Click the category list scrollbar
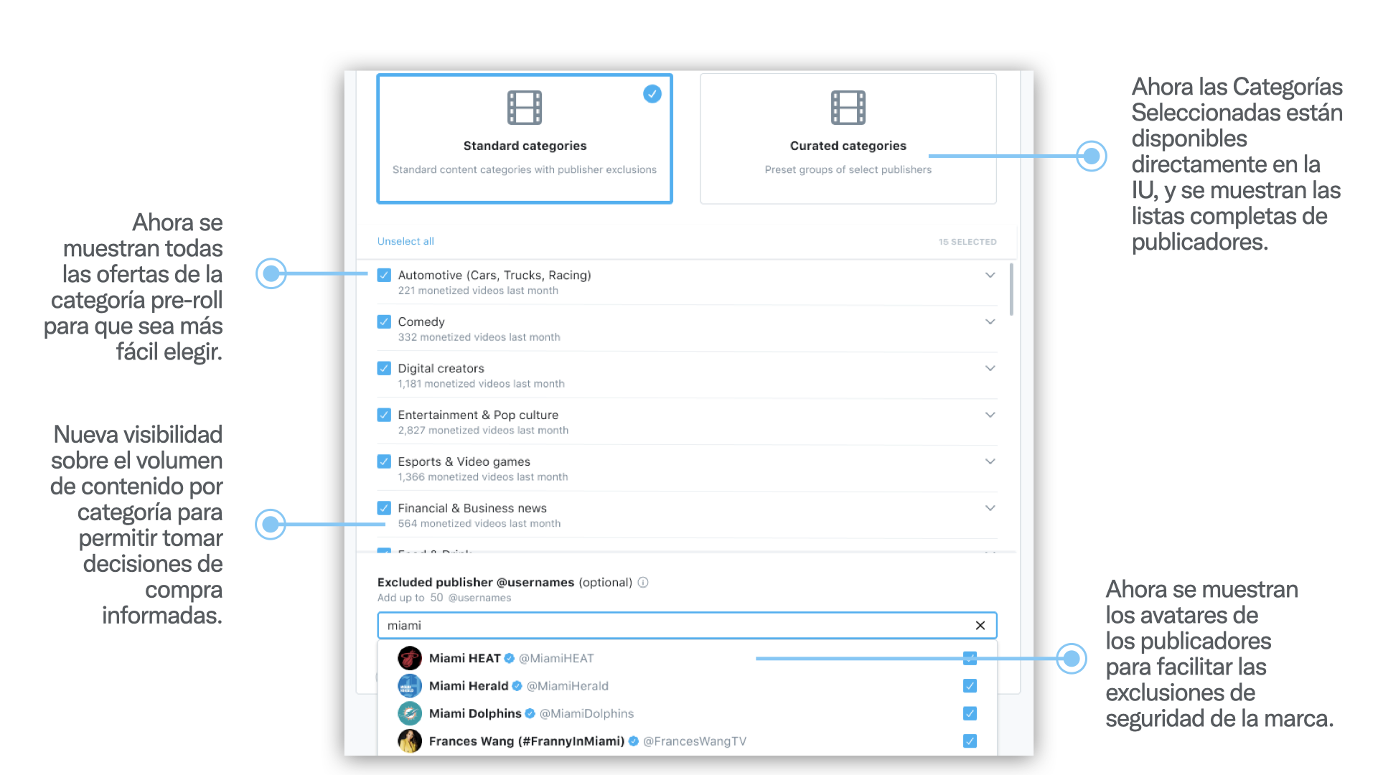Screen dimensions: 1378x775 1011,290
